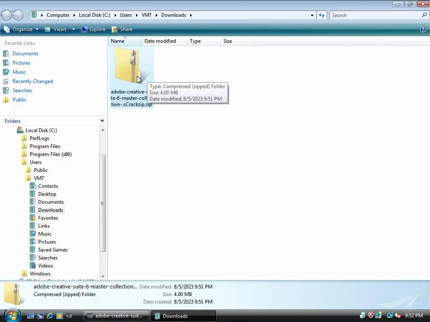Click Show Desktop quick launch icon
The height and width of the screenshot is (322, 430).
coord(30,316)
